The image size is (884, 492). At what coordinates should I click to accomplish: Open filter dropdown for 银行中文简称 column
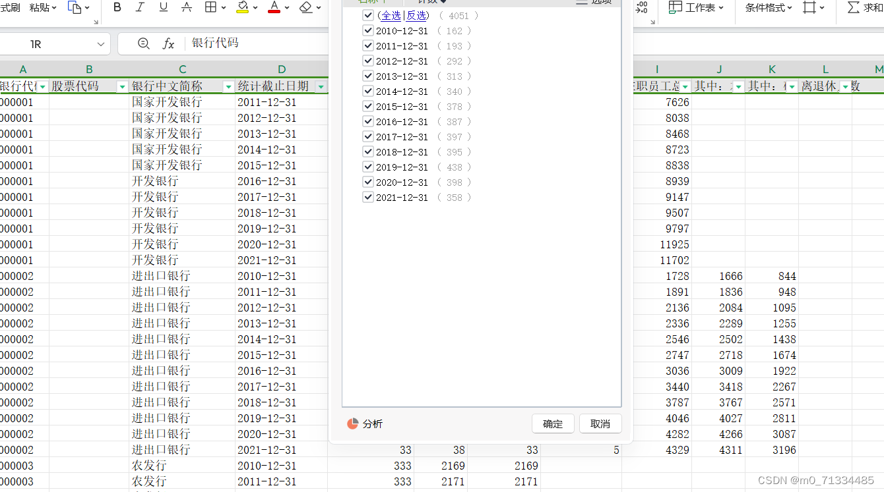point(228,87)
